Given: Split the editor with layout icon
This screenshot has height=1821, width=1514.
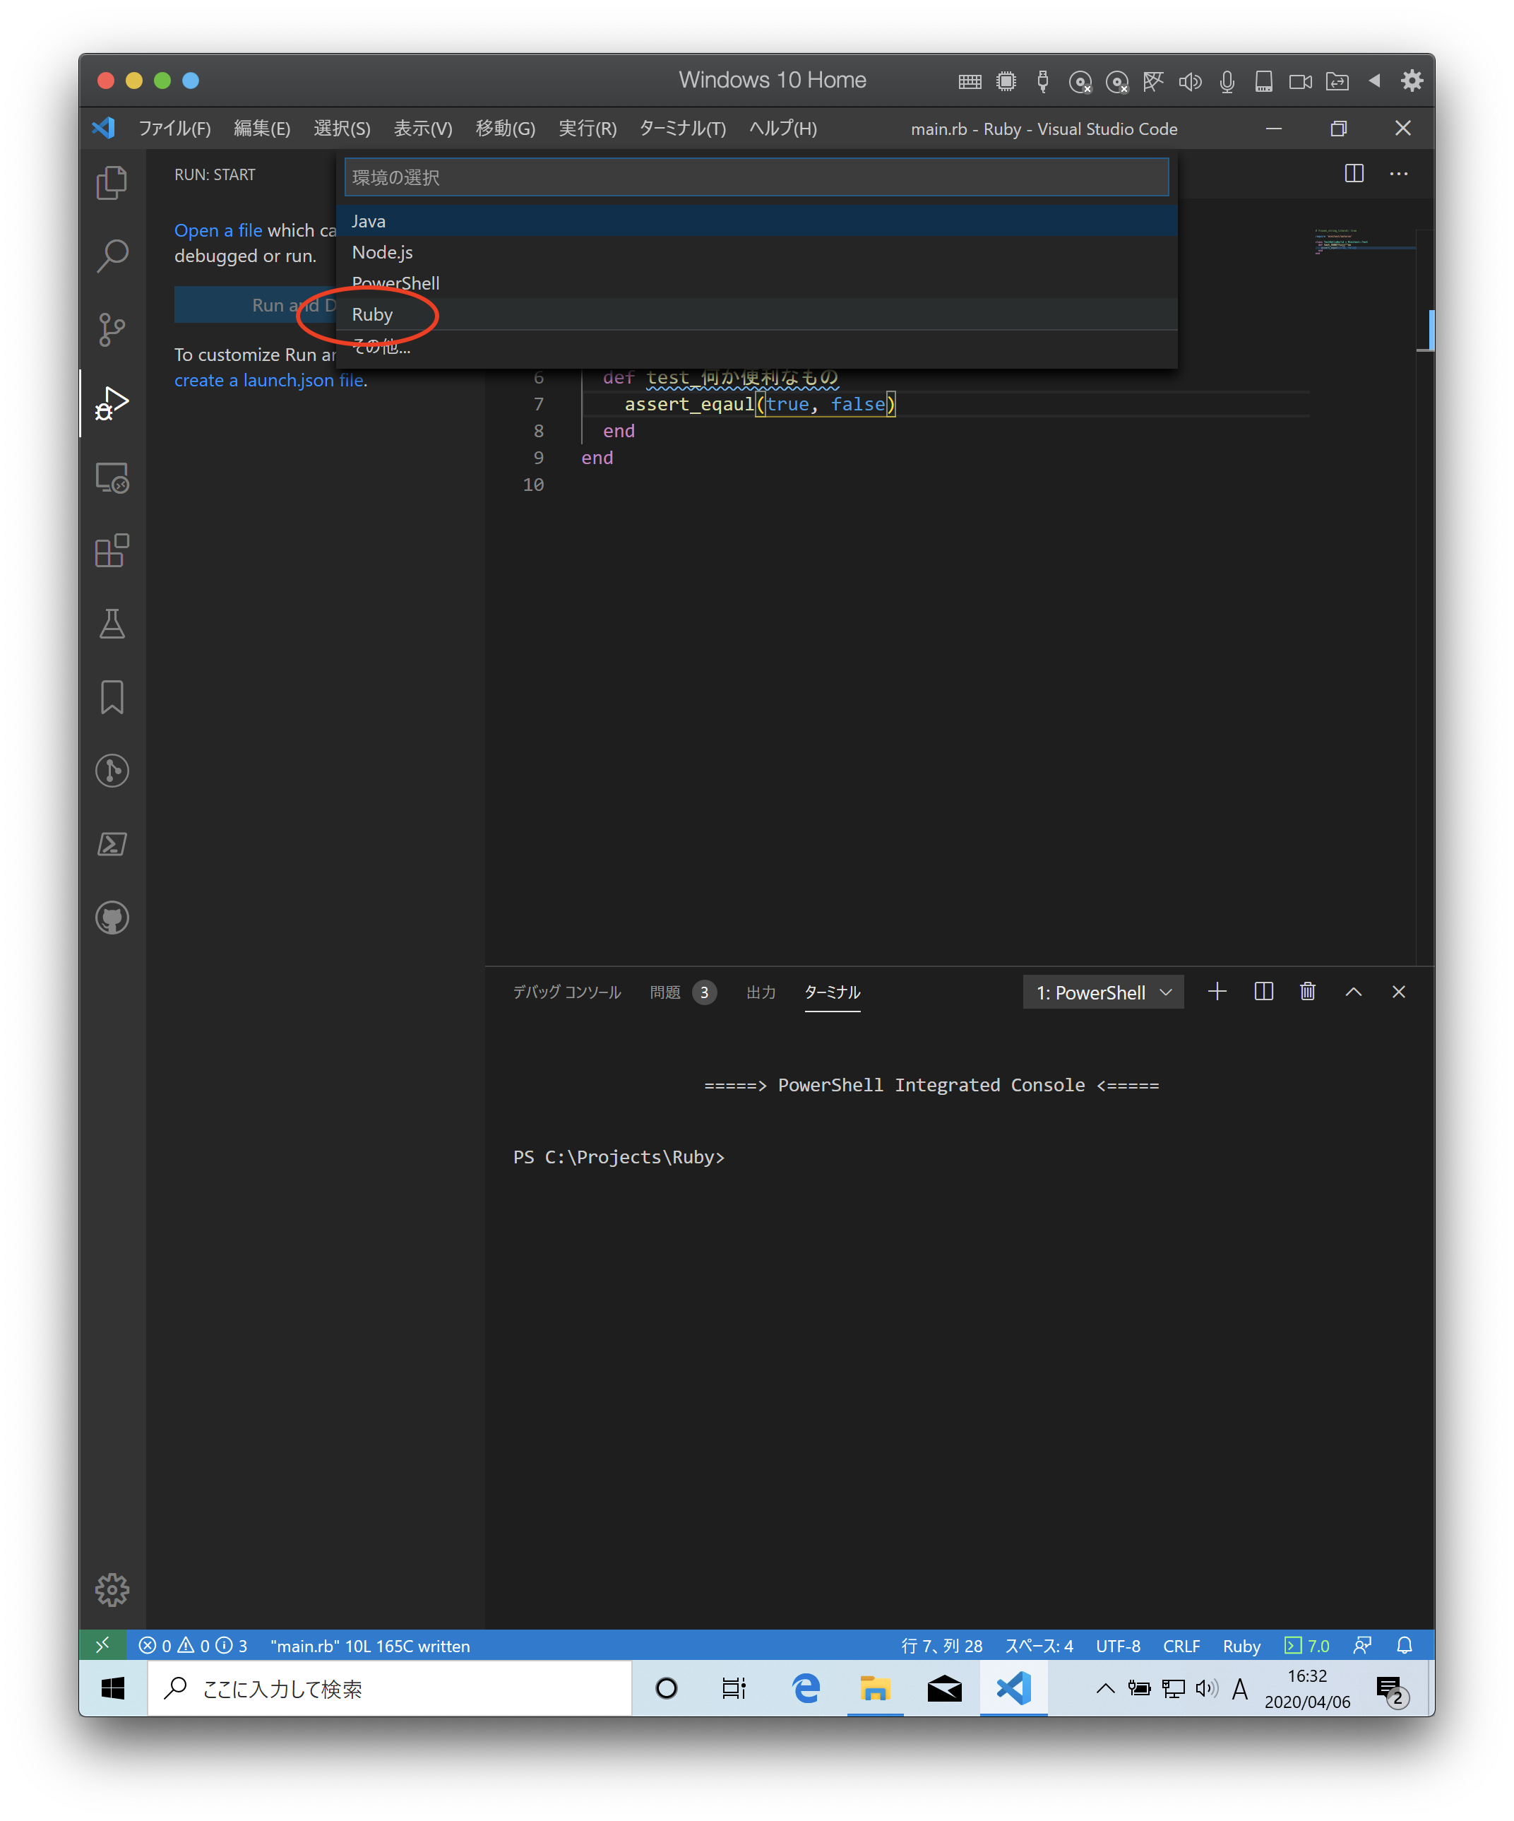Looking at the screenshot, I should click(1354, 174).
